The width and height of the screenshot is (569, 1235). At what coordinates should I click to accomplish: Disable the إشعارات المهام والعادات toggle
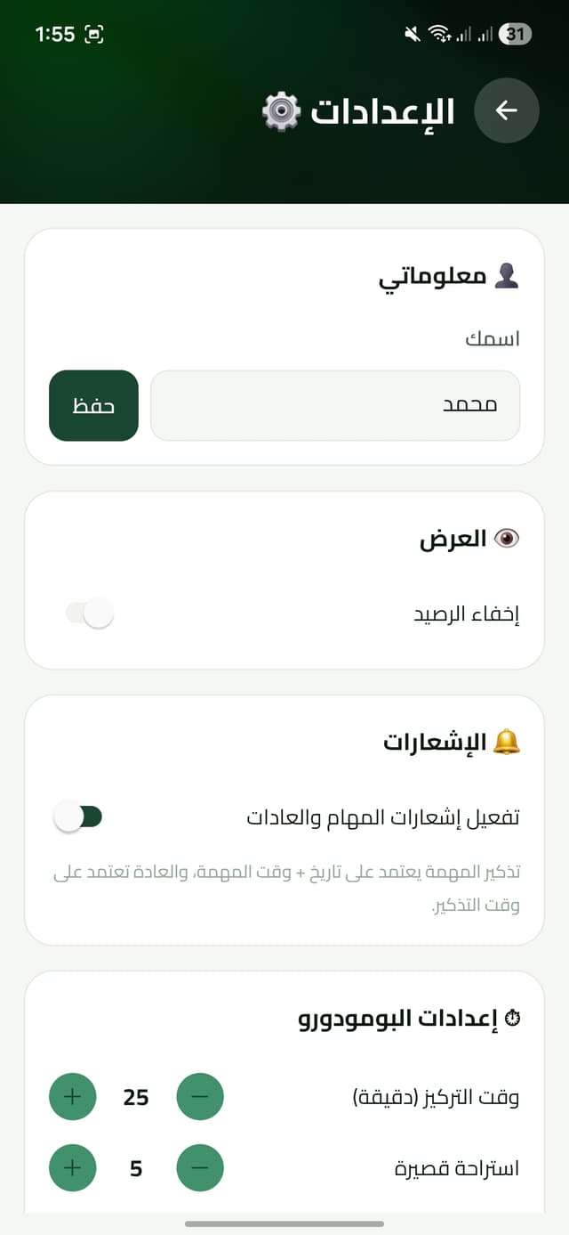click(80, 816)
